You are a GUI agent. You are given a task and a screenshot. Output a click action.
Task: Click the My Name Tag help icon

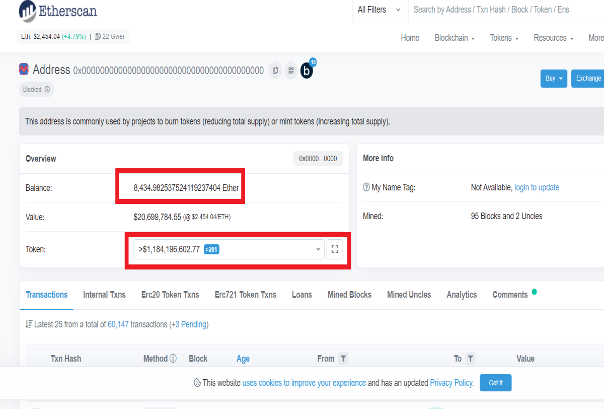[366, 187]
